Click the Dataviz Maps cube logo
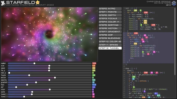 tap(174, 3)
